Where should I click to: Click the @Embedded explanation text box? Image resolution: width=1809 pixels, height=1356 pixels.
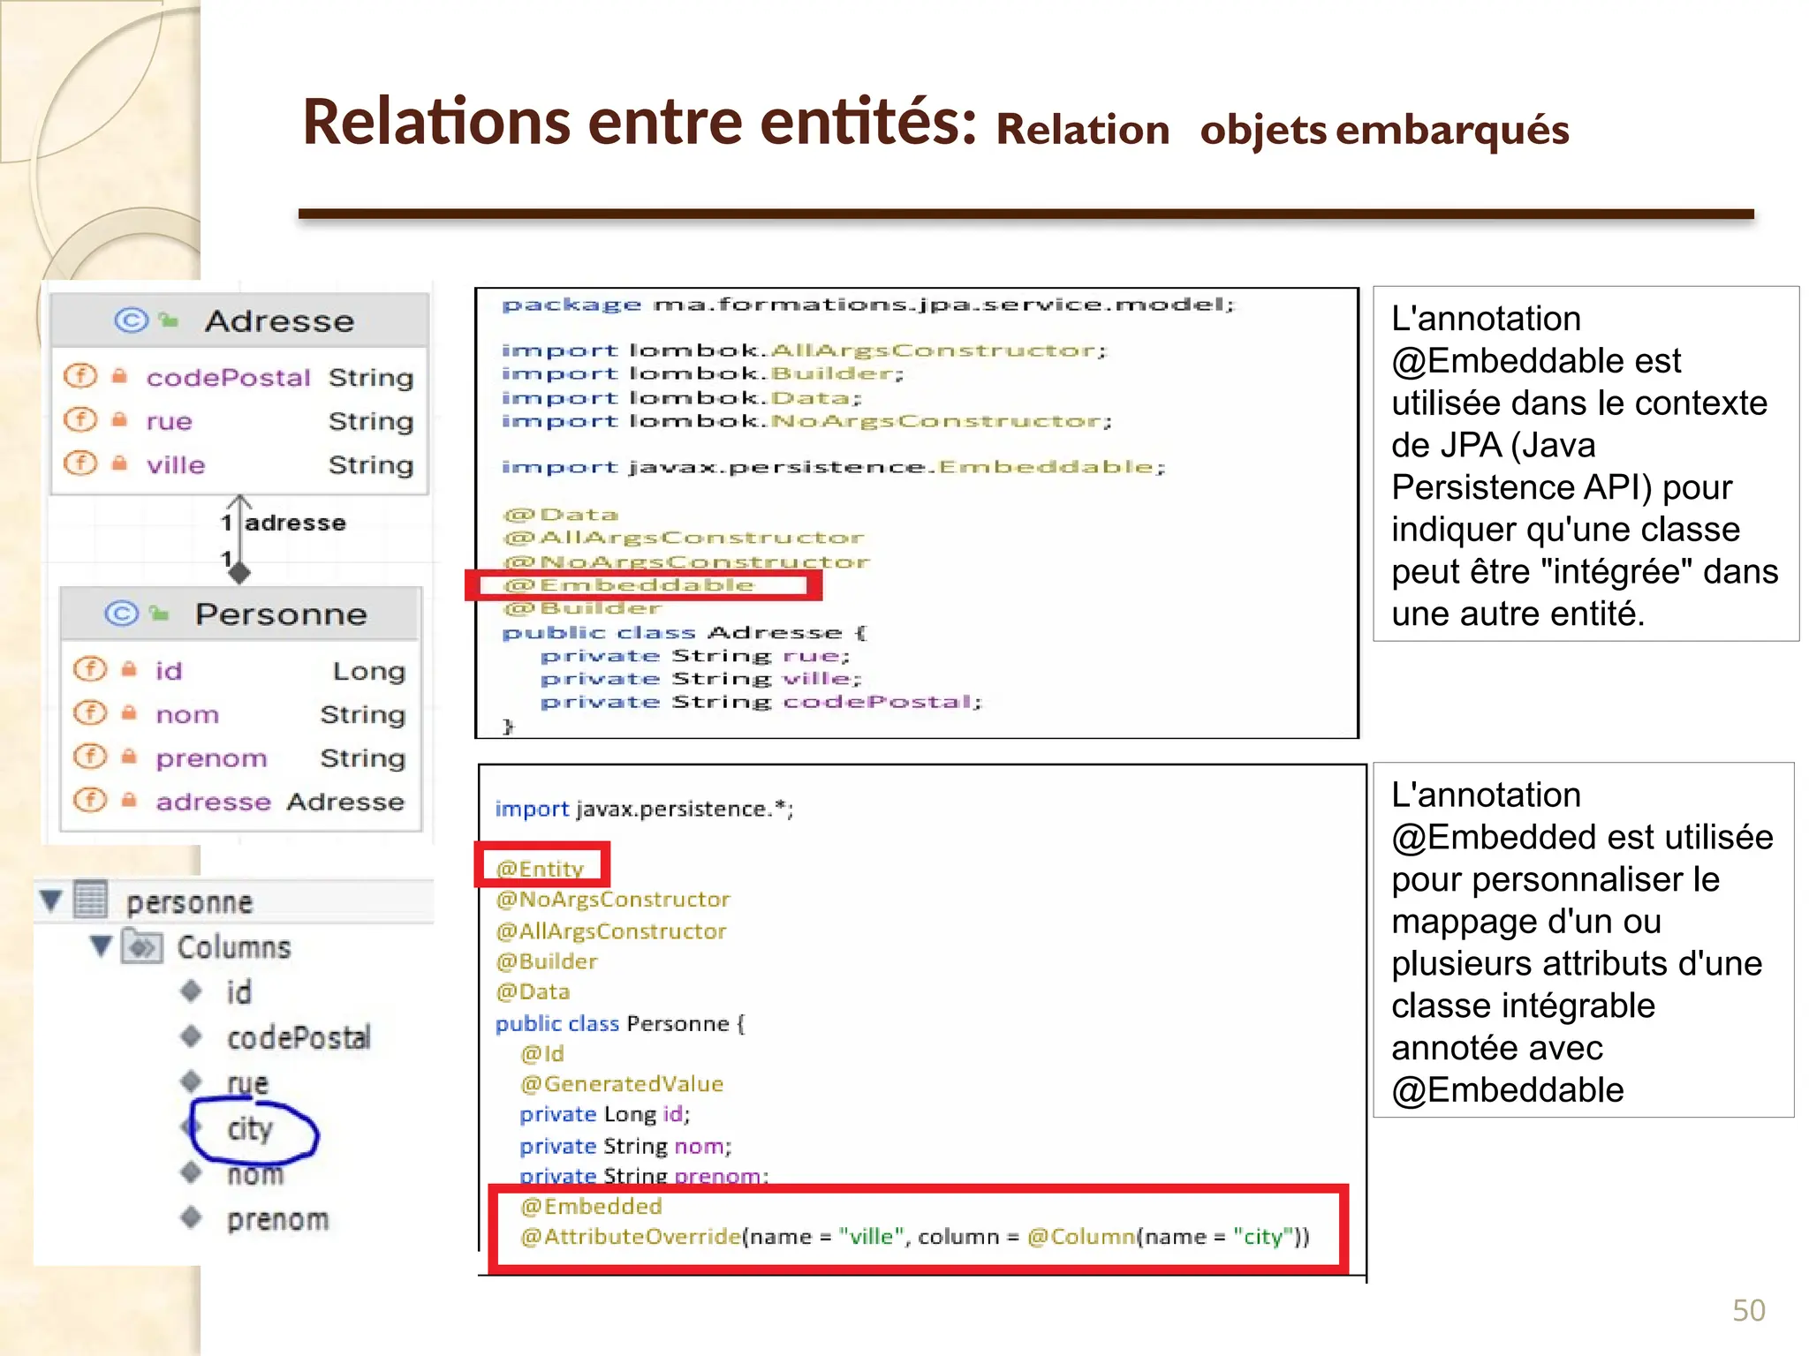(1584, 940)
